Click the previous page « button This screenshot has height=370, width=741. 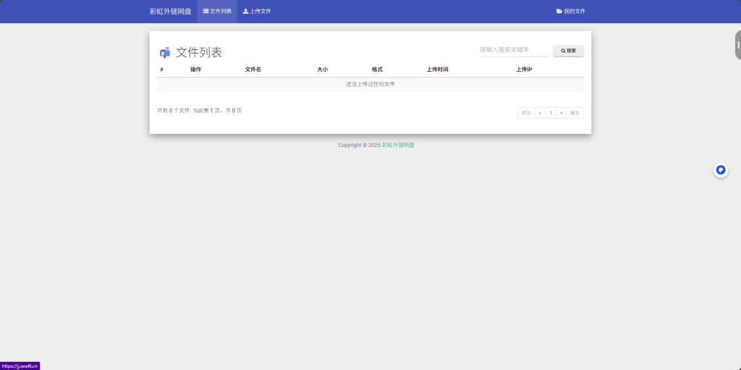(x=540, y=113)
